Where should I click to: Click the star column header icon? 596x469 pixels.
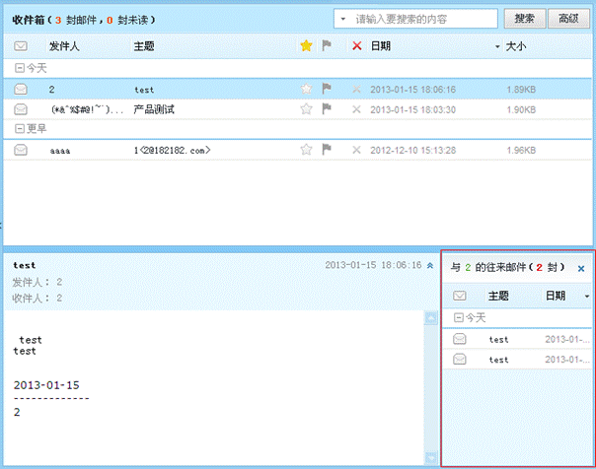point(306,46)
